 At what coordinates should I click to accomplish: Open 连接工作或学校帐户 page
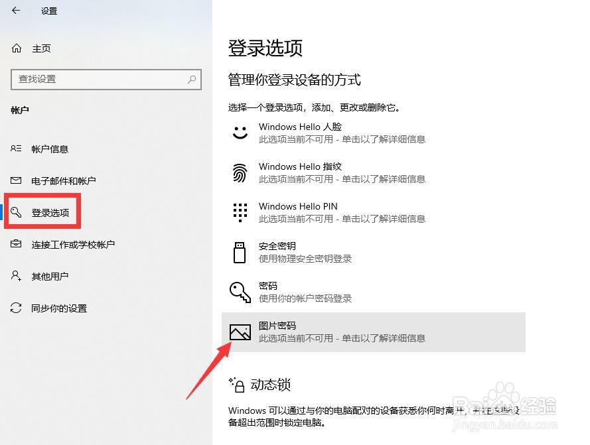tap(74, 245)
